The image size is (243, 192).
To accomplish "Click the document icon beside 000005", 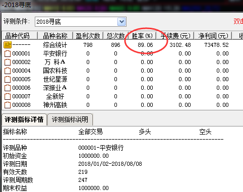I will coord(8,80).
